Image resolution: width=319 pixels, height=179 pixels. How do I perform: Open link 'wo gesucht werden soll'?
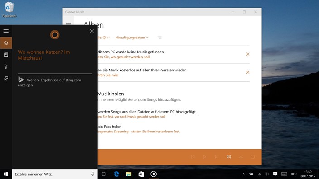(x=124, y=57)
